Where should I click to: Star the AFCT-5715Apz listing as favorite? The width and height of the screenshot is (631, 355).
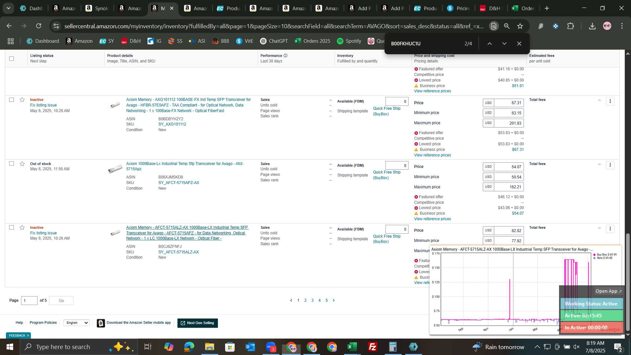tap(22, 164)
